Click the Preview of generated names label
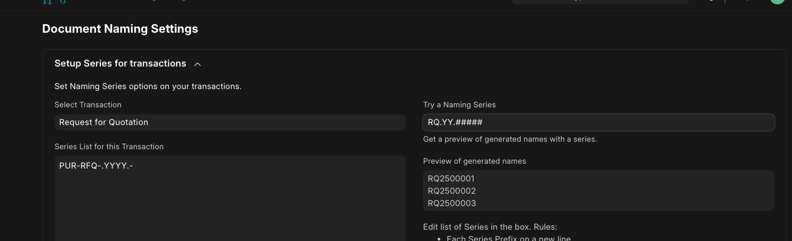 click(x=474, y=161)
